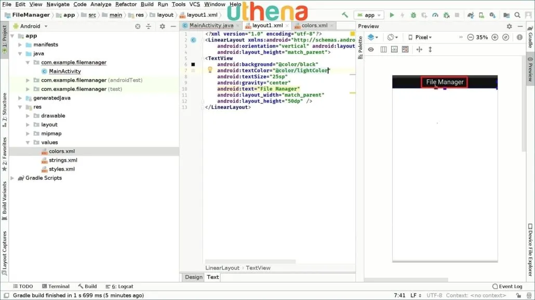This screenshot has height=300, width=535.
Task: Open the Refactor menu
Action: 126,5
